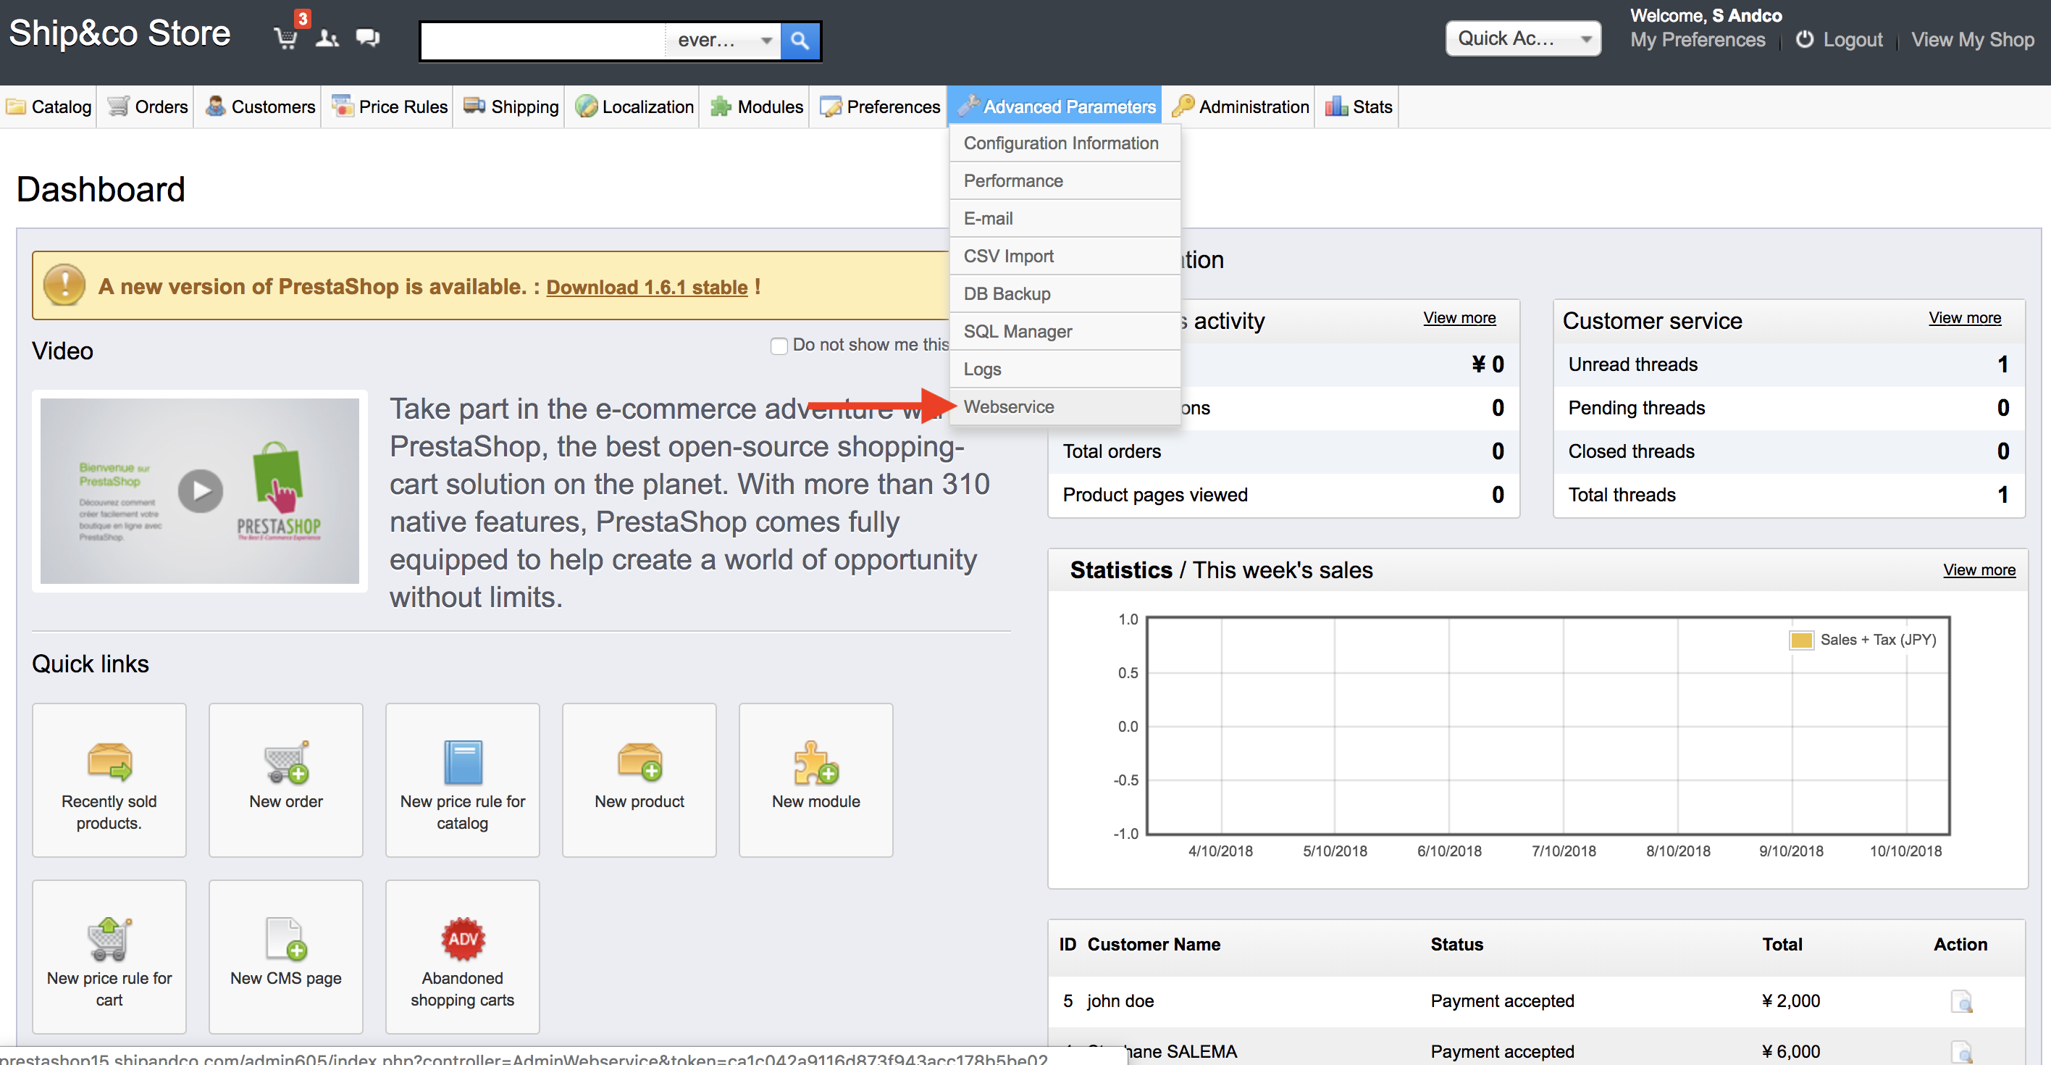Expand the search scope 'ever…' dropdown

pyautogui.click(x=723, y=40)
